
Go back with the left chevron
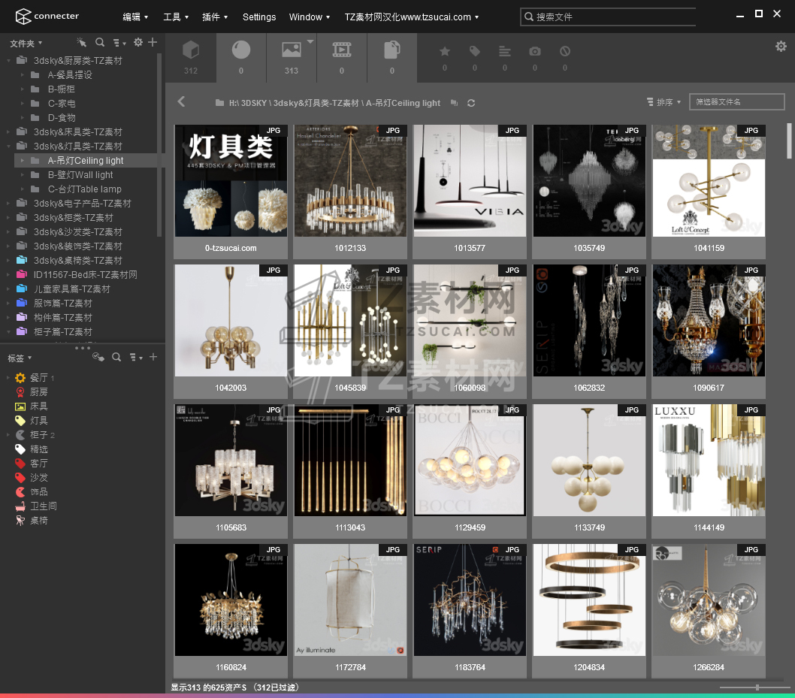tap(182, 102)
